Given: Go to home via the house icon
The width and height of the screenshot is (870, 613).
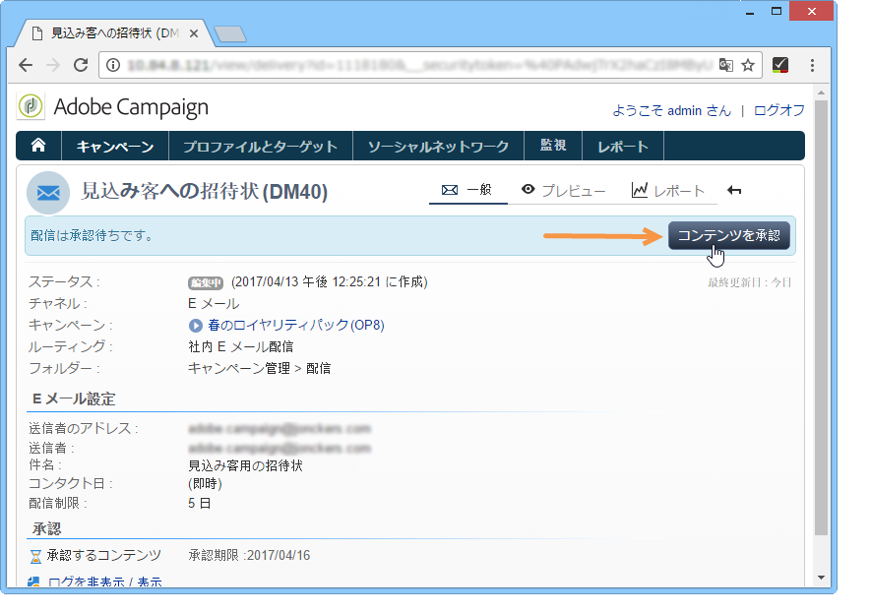Looking at the screenshot, I should pos(38,146).
